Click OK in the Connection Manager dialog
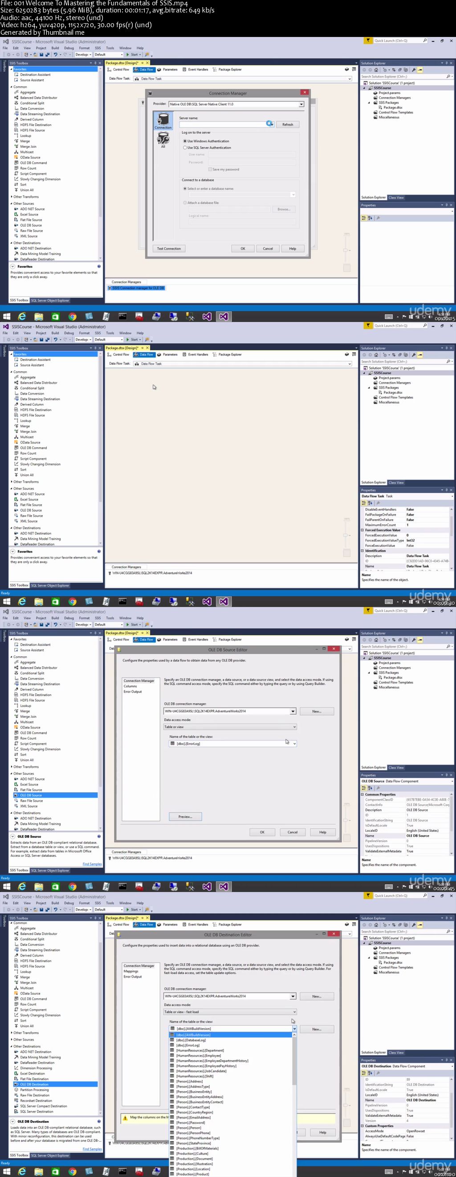456x1177 pixels. (243, 248)
